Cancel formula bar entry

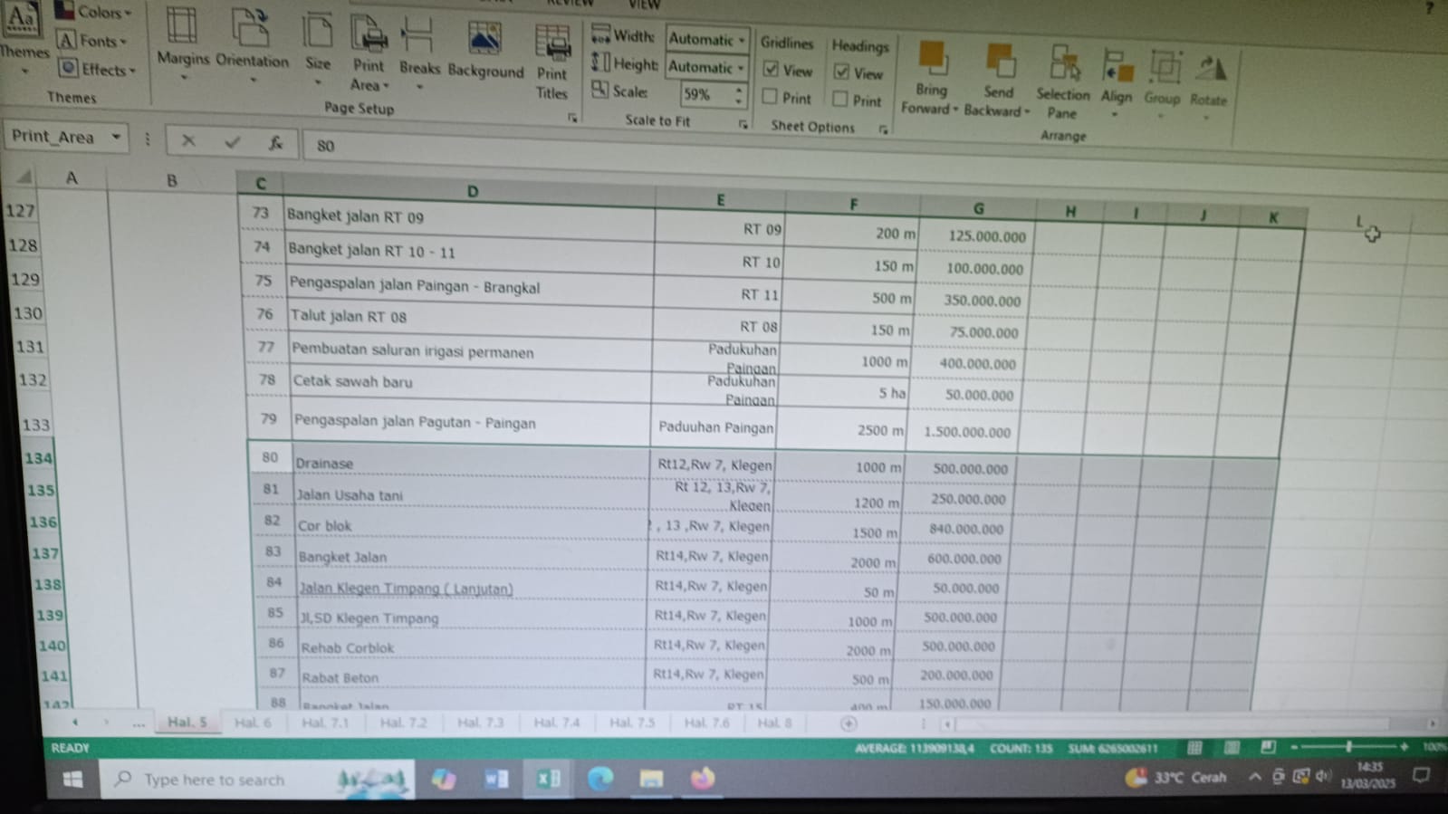(187, 140)
